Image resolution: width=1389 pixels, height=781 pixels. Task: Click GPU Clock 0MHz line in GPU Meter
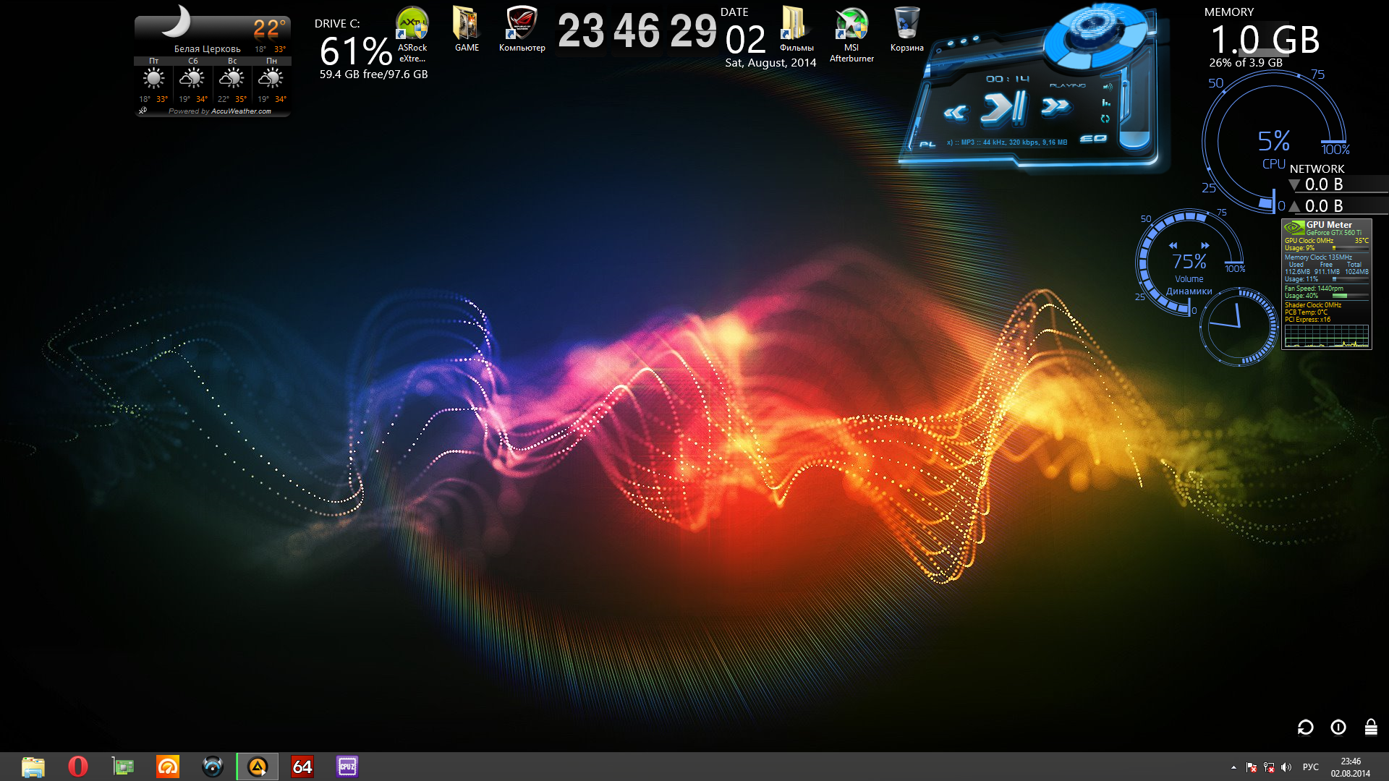point(1309,241)
